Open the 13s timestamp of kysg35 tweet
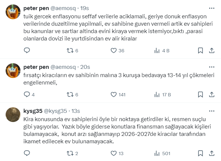Image resolution: width=221 pixels, height=161 pixels. tap(76, 111)
